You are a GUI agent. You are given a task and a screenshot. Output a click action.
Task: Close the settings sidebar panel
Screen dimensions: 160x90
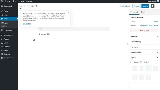157,12
